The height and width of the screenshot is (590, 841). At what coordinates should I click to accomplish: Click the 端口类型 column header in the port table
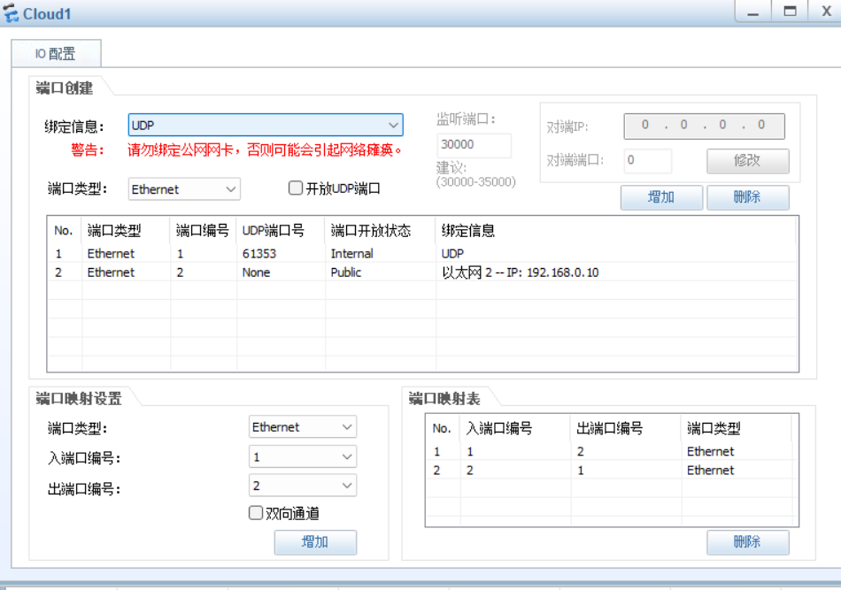[126, 231]
